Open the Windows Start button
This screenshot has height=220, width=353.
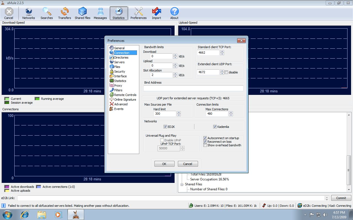[x=7, y=214]
